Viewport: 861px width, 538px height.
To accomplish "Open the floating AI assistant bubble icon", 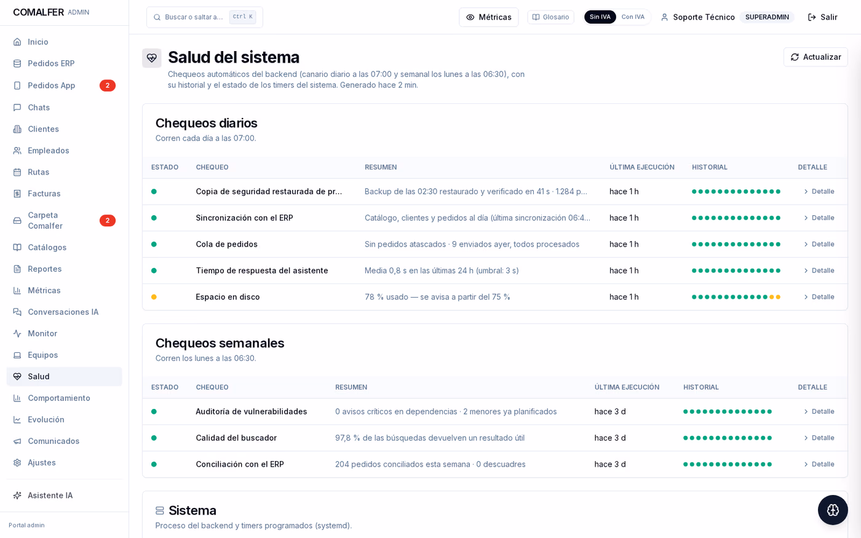I will tap(833, 510).
